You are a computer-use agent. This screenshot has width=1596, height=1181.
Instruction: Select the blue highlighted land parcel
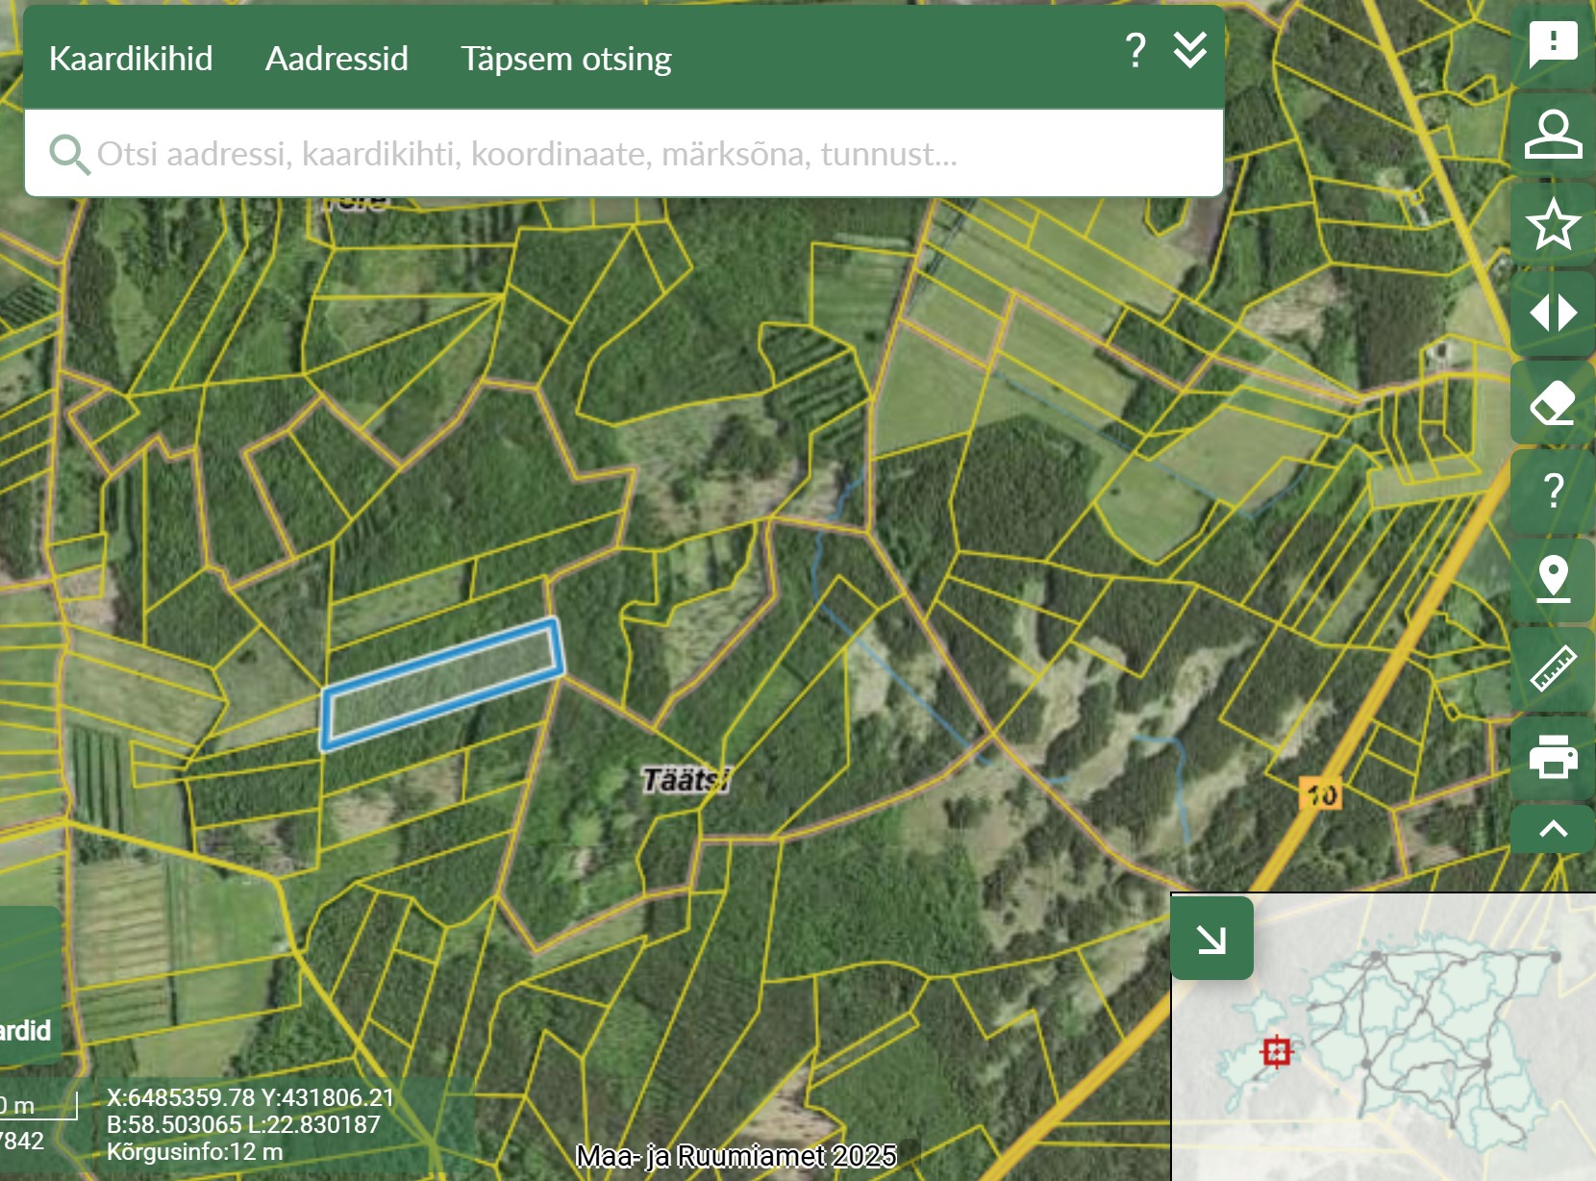(x=442, y=683)
